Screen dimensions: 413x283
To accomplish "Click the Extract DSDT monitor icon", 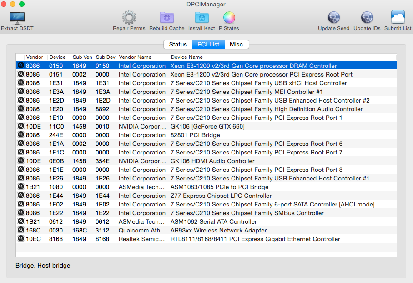I will click(x=17, y=18).
